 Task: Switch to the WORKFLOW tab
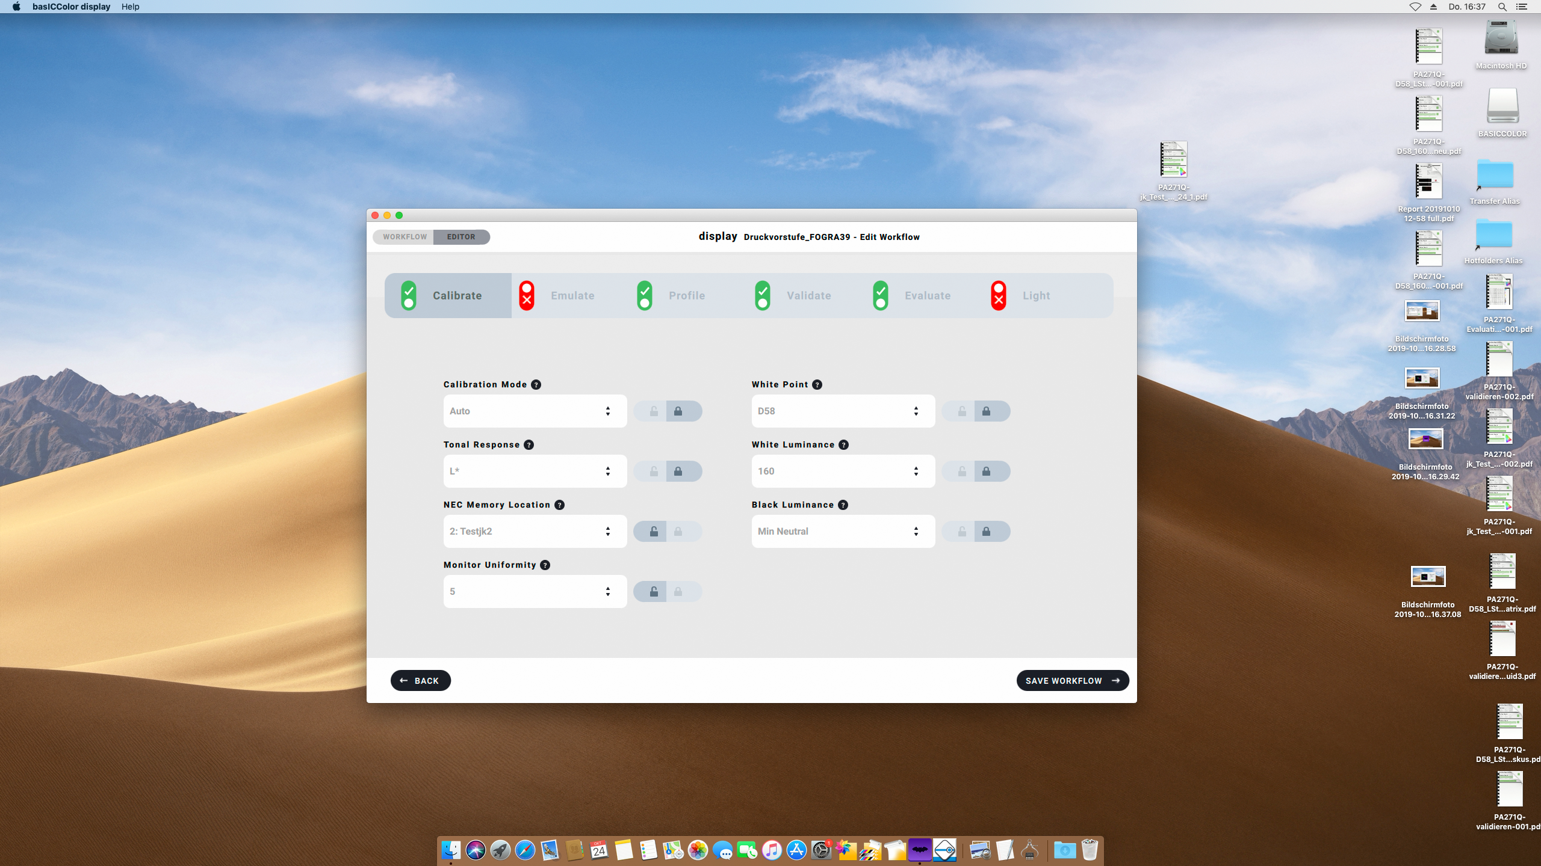pyautogui.click(x=405, y=237)
